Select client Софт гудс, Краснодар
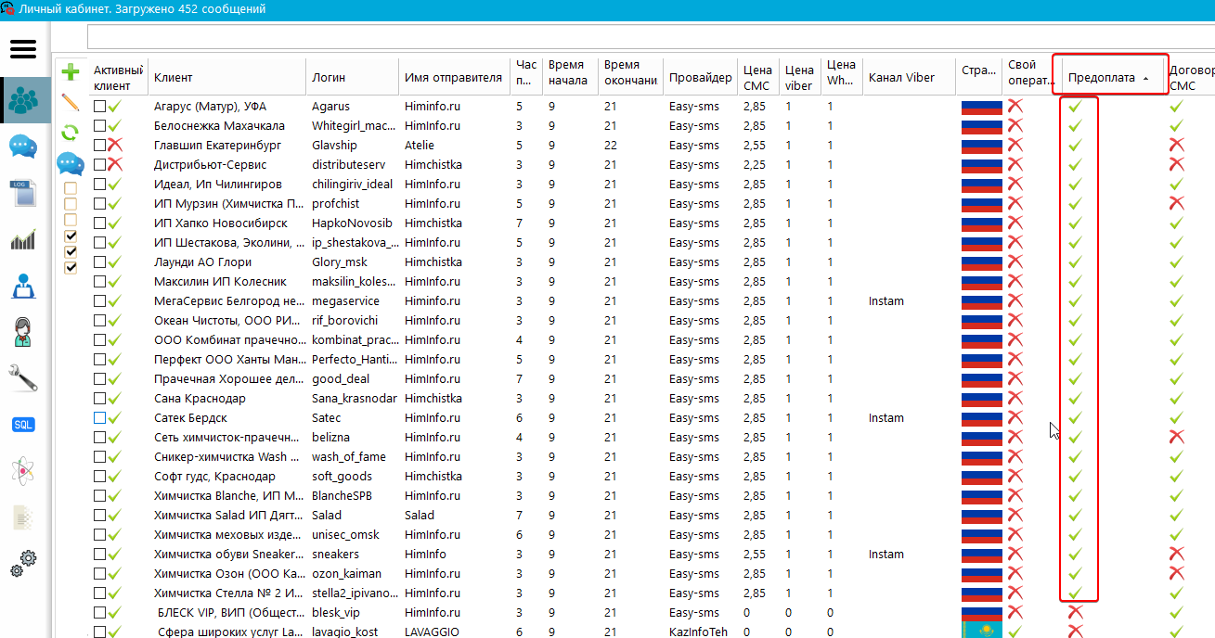 (214, 476)
